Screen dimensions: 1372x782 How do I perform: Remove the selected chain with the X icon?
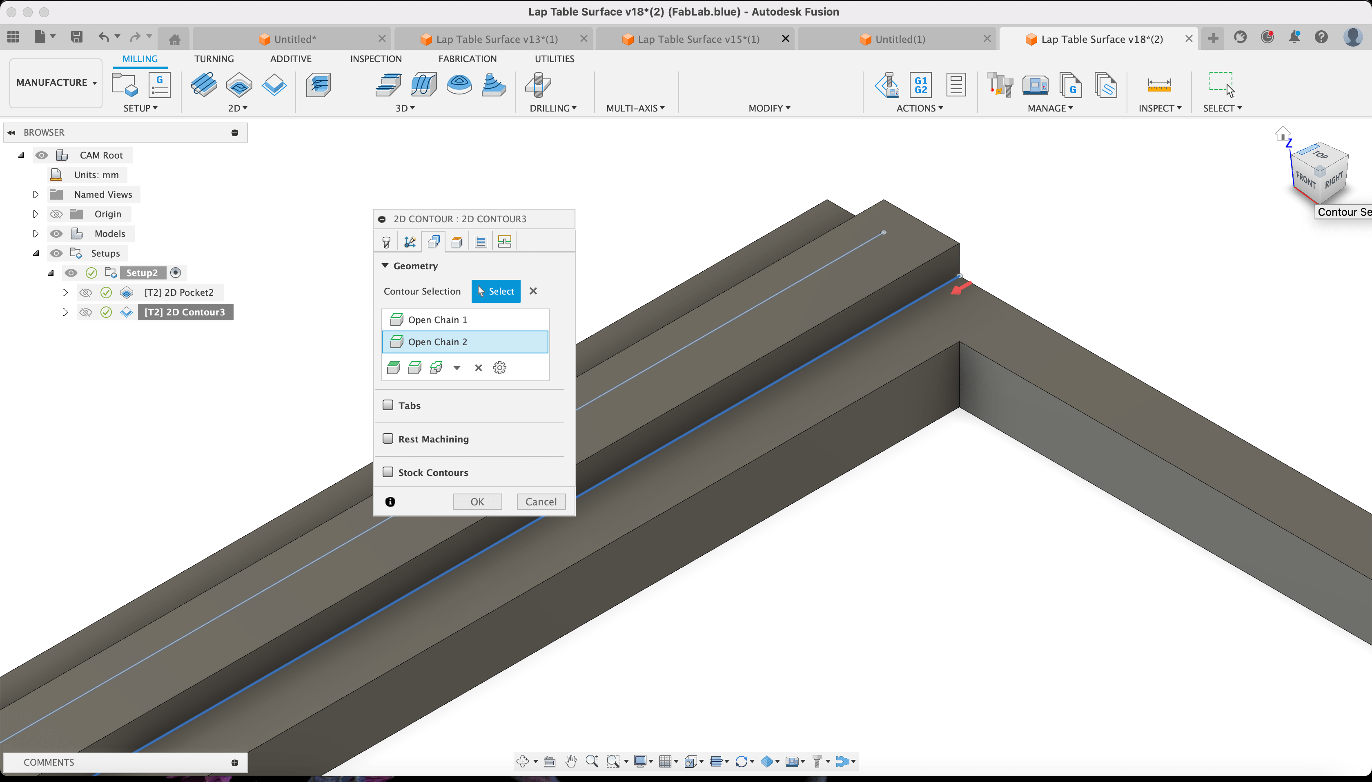(478, 368)
